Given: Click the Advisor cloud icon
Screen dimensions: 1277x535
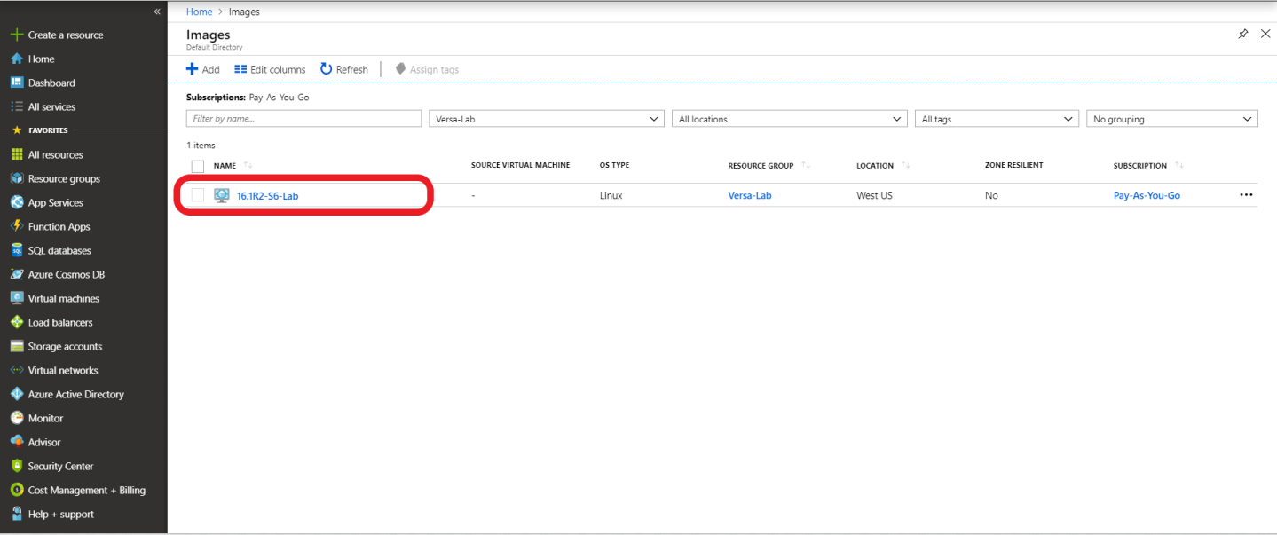Looking at the screenshot, I should [x=16, y=442].
